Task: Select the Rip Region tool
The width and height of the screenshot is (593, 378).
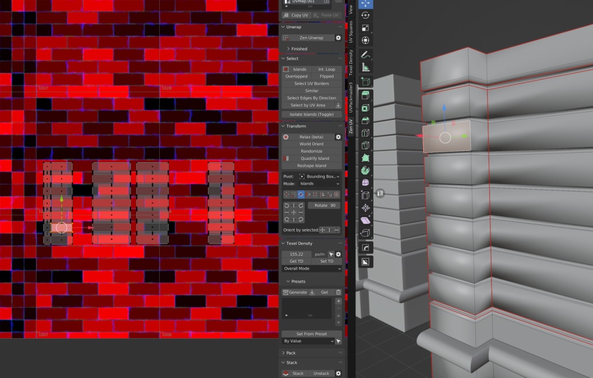Action: [365, 233]
